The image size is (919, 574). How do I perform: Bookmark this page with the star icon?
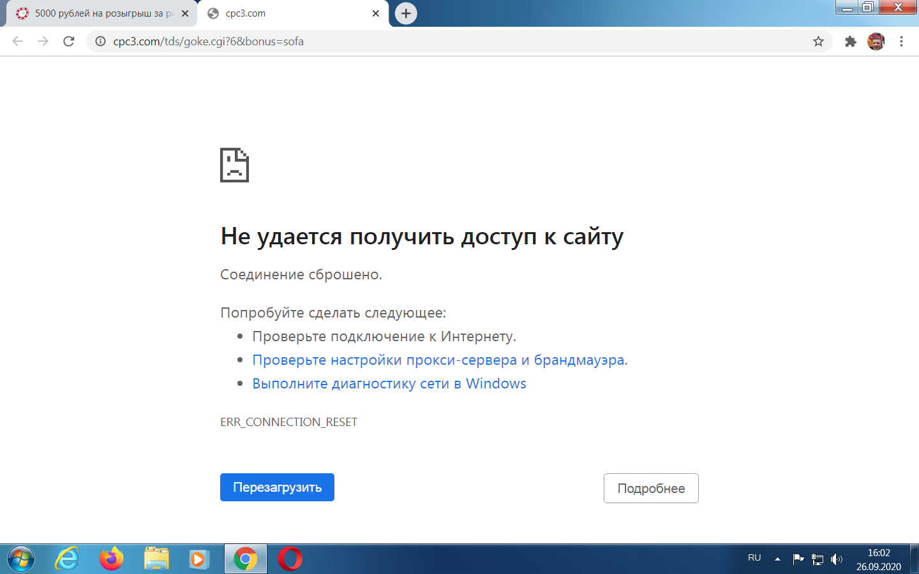click(x=818, y=41)
